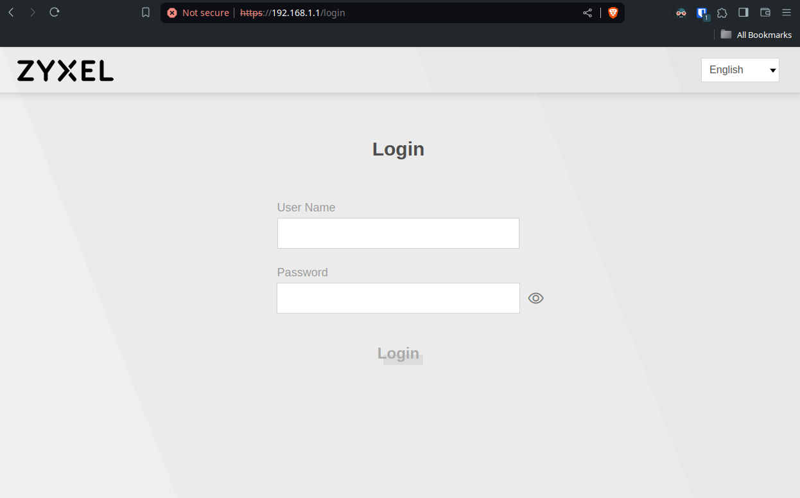Screen dimensions: 800x498
Task: Open the browser hamburger menu
Action: click(x=786, y=13)
